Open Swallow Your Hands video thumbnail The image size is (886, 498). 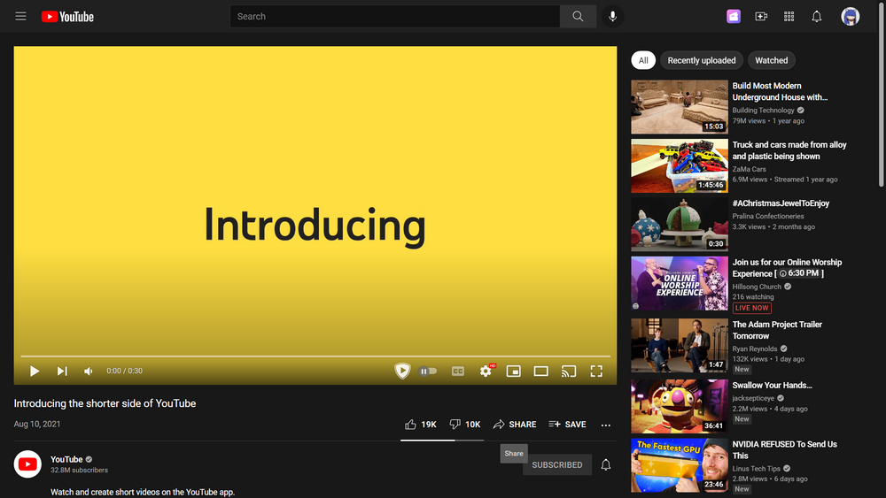pyautogui.click(x=680, y=406)
